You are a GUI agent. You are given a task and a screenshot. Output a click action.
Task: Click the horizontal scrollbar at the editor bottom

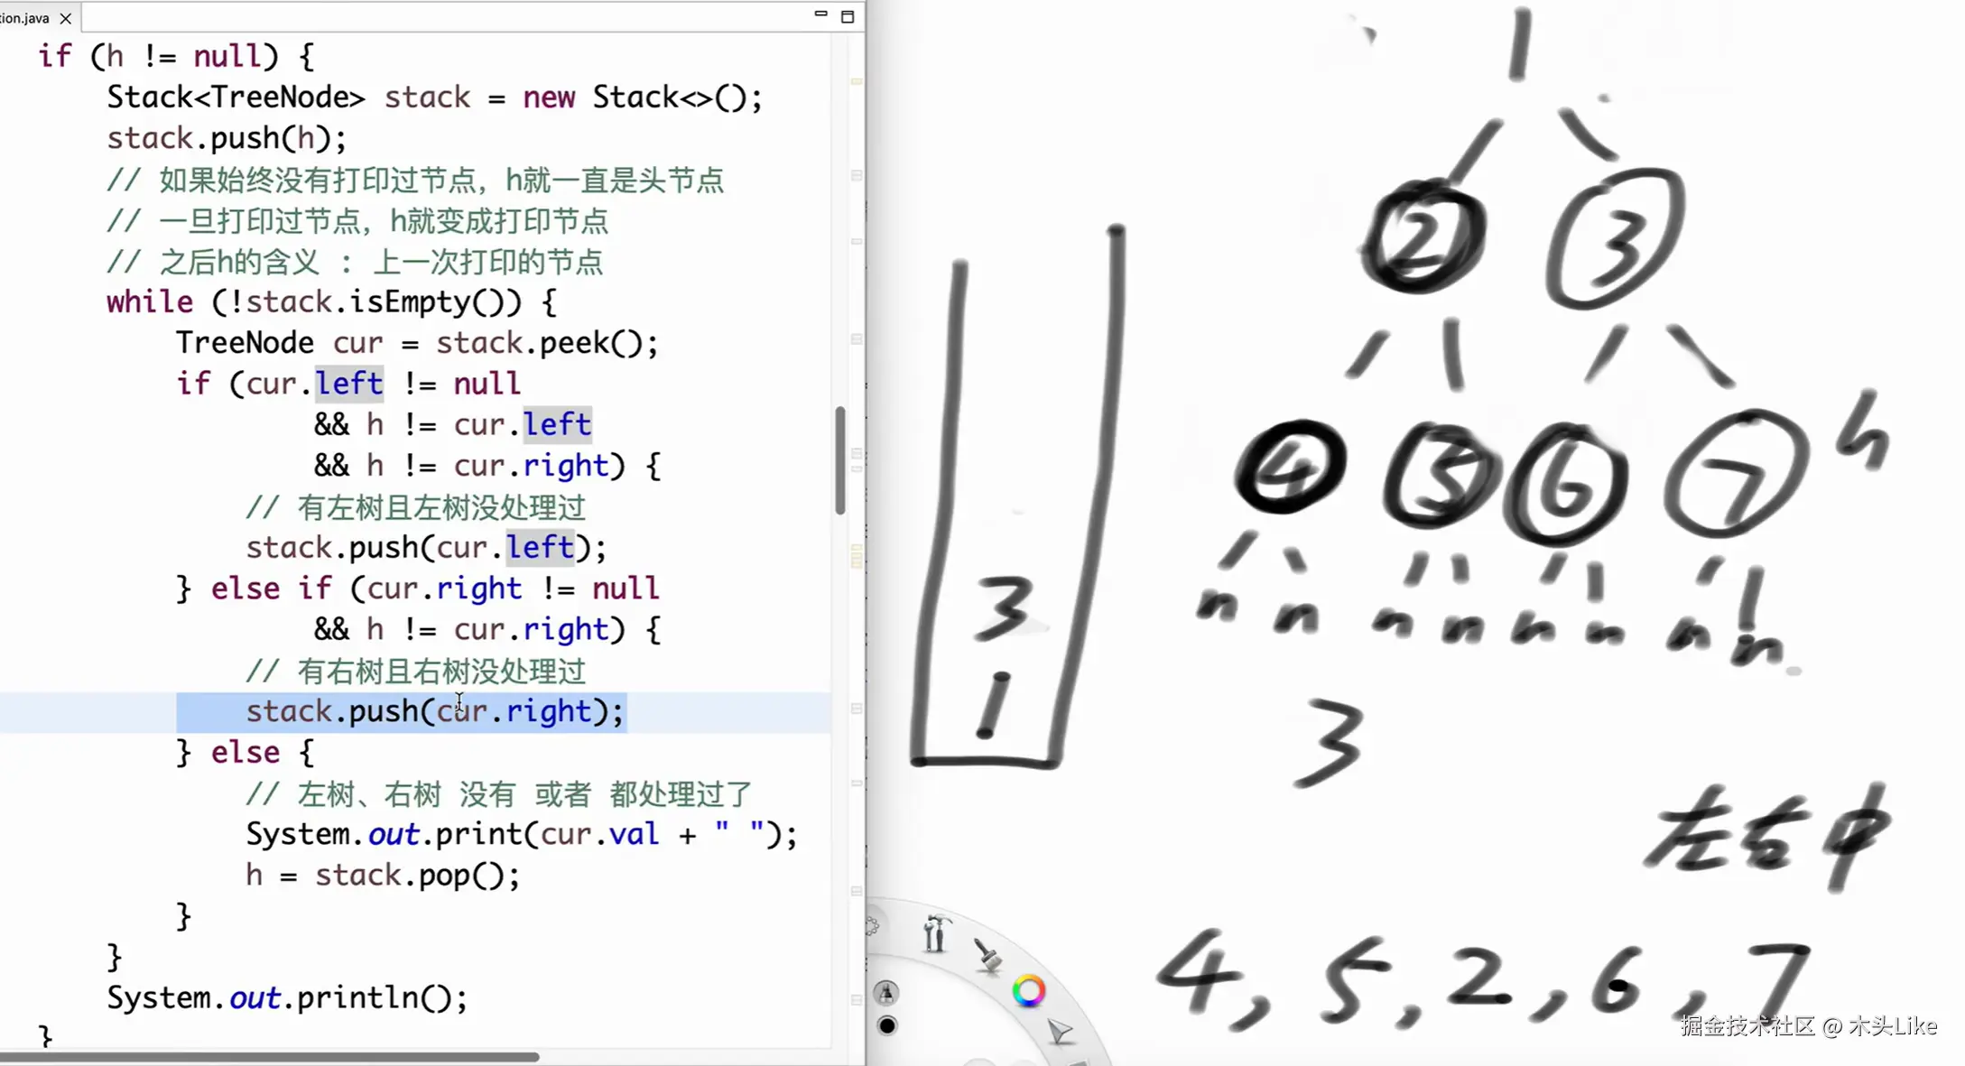[271, 1054]
